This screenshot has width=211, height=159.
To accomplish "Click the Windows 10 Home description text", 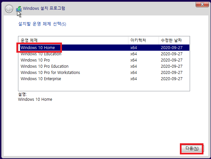I will pyautogui.click(x=35, y=99).
